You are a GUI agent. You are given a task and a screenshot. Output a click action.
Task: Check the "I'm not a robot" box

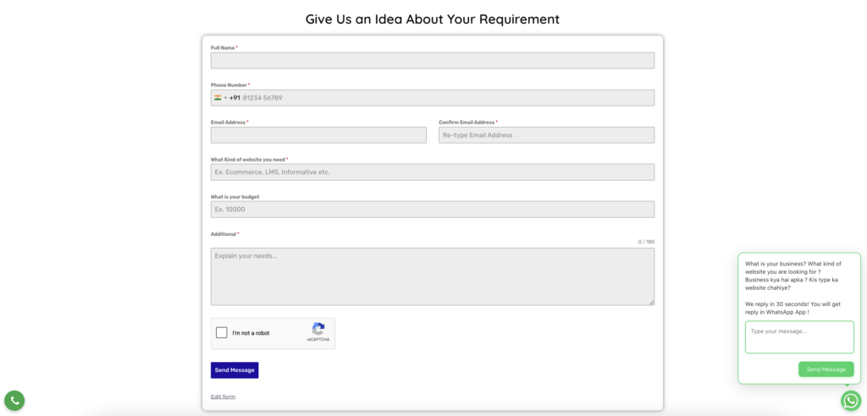tap(222, 333)
